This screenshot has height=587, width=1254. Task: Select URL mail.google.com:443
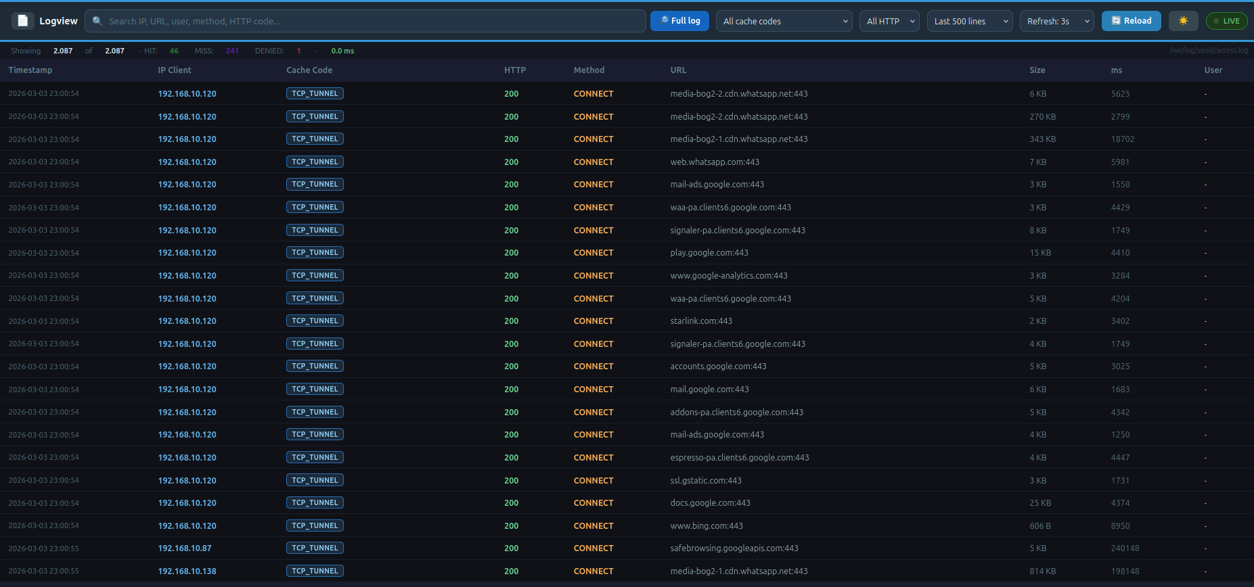[x=709, y=390]
